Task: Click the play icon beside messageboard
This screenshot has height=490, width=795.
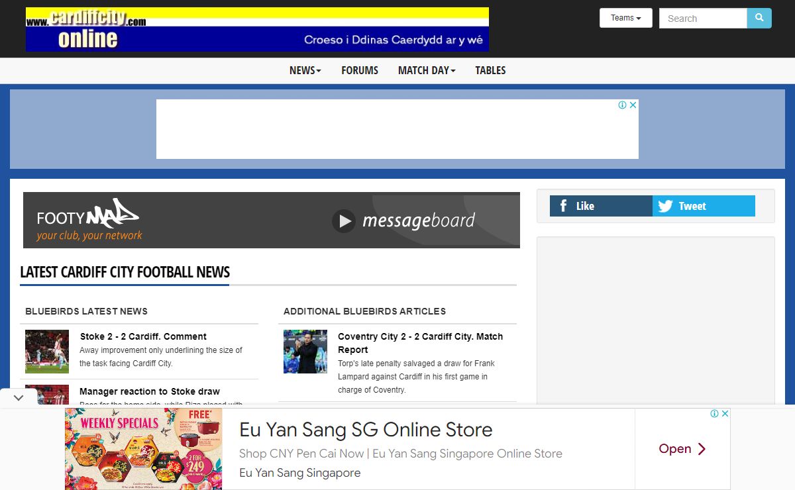Action: pos(344,220)
